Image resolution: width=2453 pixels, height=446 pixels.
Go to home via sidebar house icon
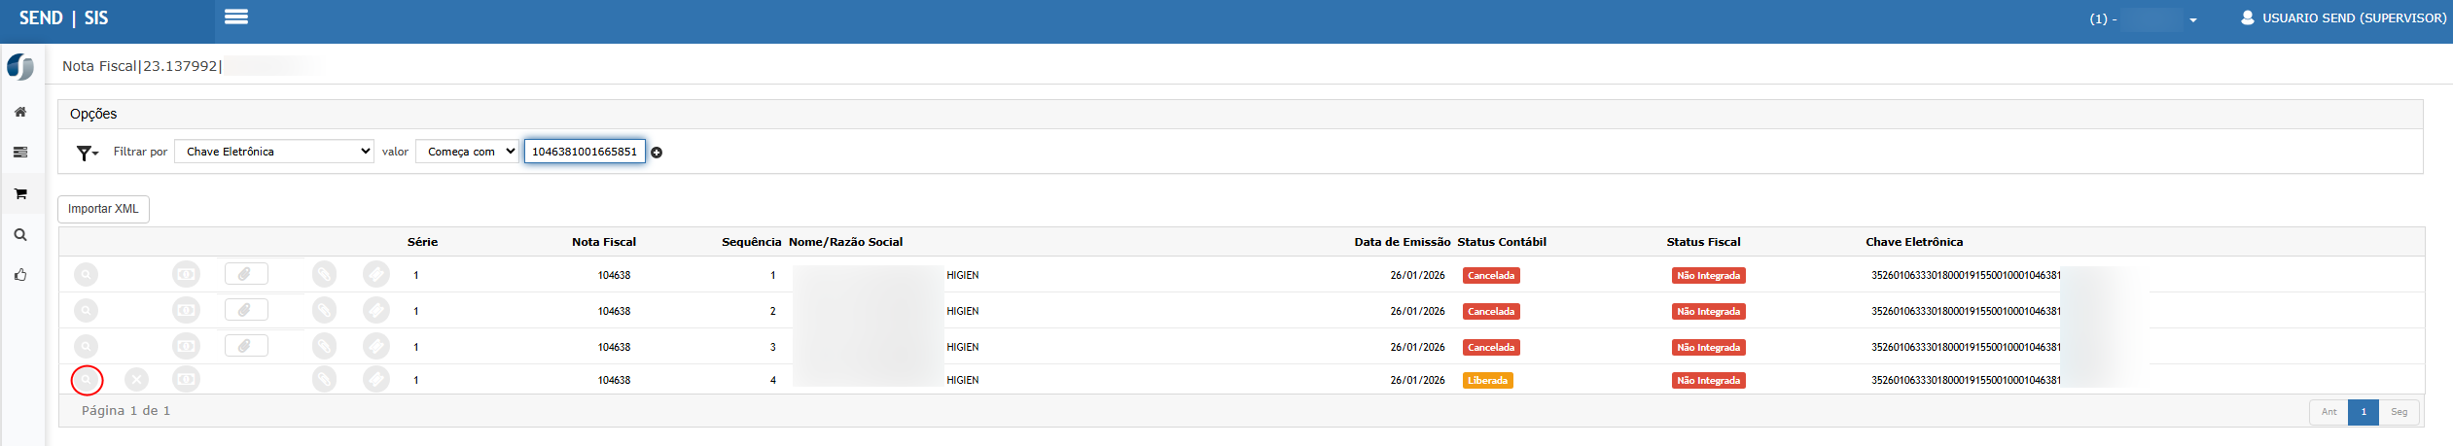pos(20,112)
